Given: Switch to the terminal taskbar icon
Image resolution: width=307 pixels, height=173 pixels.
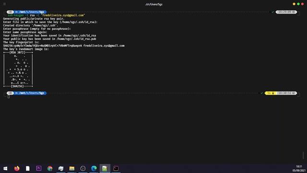Looking at the screenshot, I should point(116,168).
